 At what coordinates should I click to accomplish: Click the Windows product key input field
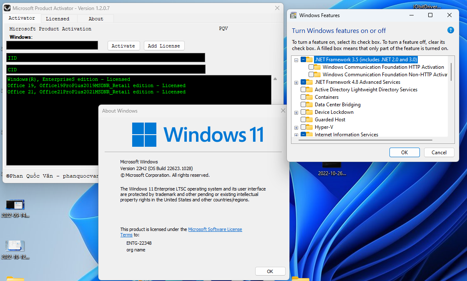(x=52, y=45)
